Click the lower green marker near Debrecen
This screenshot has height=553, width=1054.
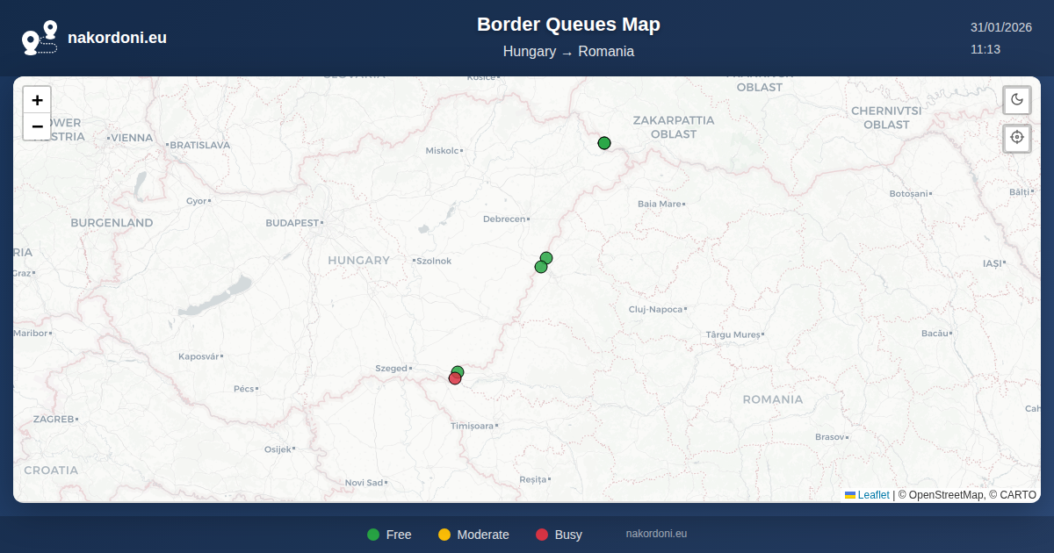coord(540,268)
